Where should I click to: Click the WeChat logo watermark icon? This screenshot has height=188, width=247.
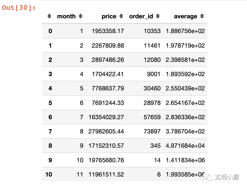click(210, 177)
